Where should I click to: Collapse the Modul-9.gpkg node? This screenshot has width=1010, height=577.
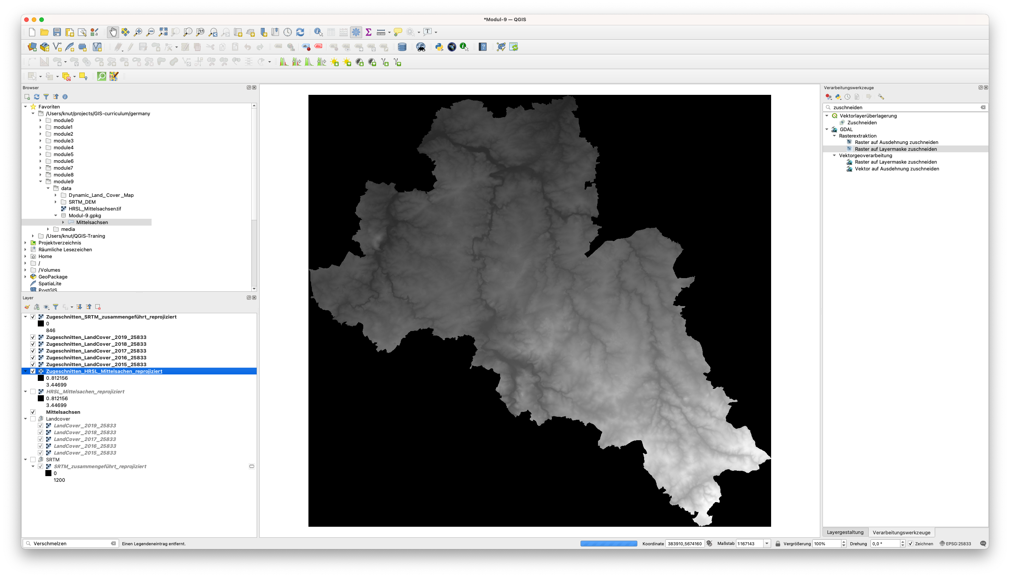tap(56, 216)
